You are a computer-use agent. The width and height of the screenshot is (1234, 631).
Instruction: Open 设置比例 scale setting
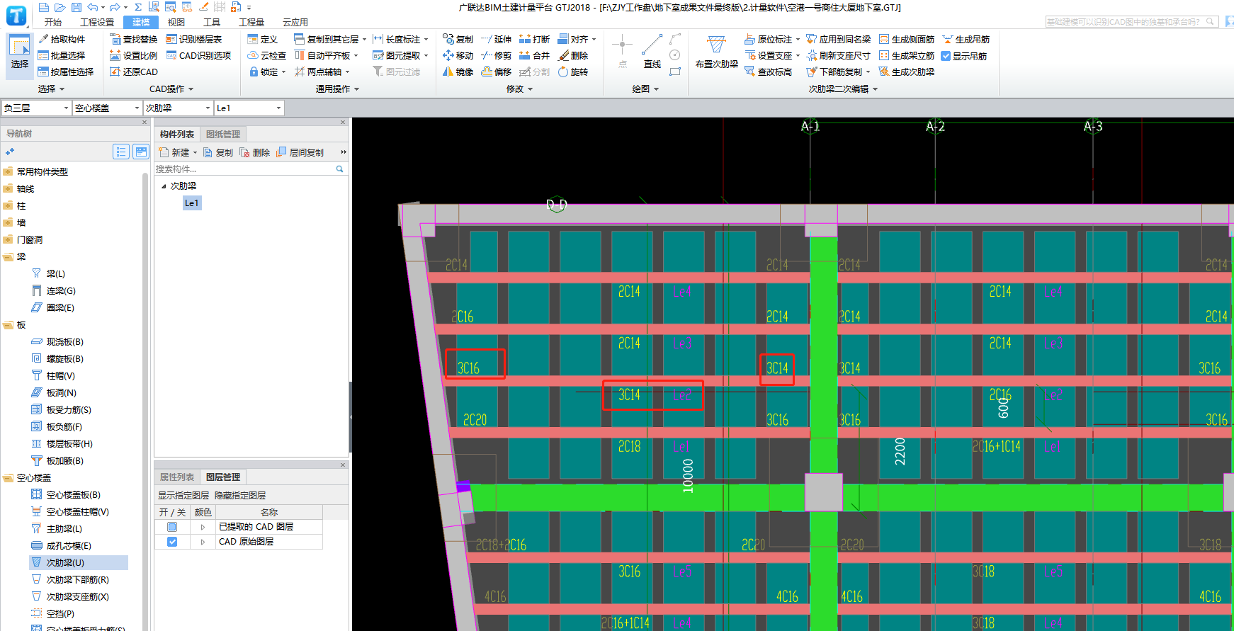click(134, 55)
